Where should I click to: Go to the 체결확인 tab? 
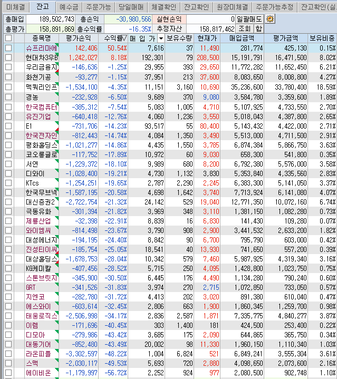click(x=163, y=7)
